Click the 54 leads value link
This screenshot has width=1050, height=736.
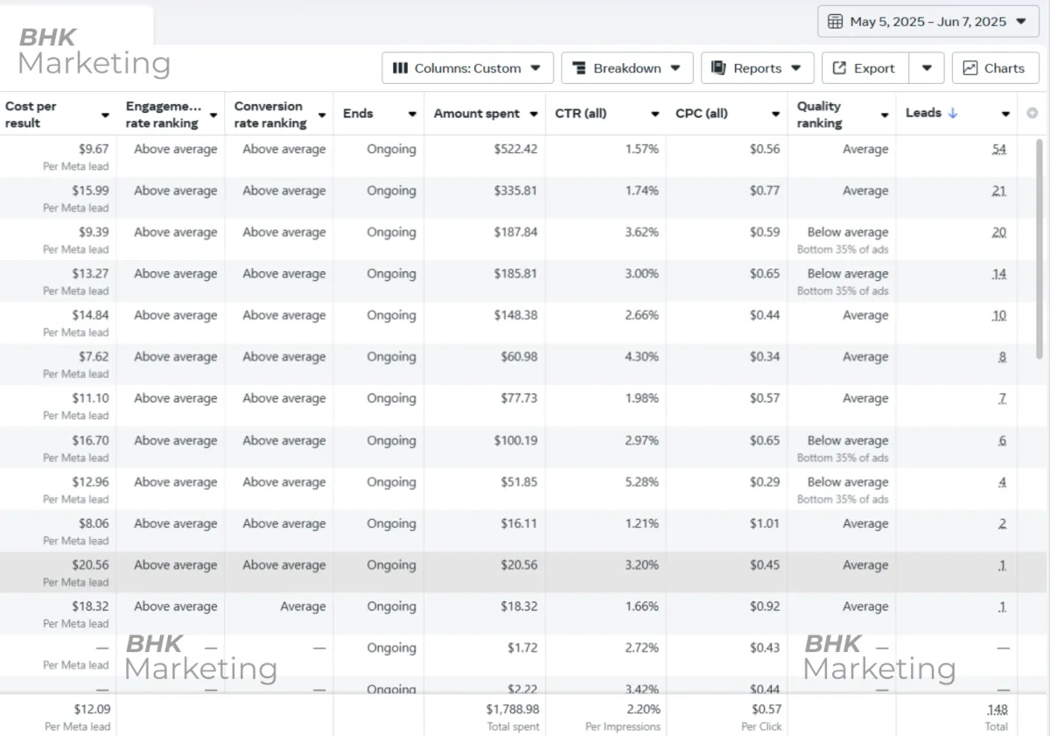coord(998,150)
